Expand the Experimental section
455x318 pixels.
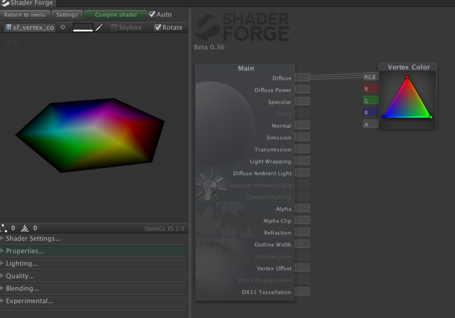94,301
